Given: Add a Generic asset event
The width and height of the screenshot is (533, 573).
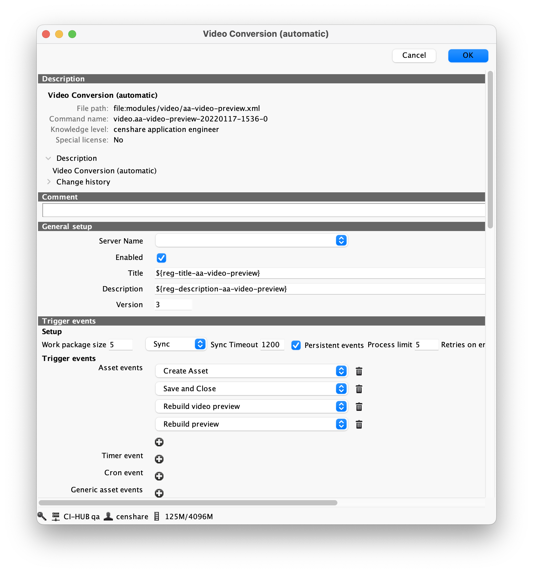Looking at the screenshot, I should coord(159,493).
